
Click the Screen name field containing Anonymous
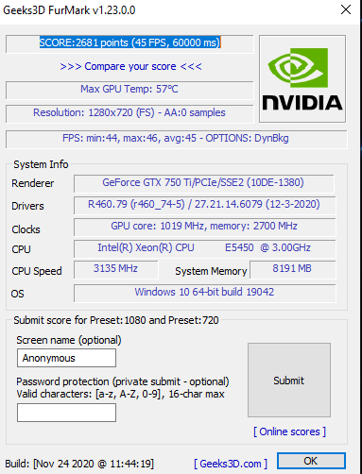click(66, 358)
